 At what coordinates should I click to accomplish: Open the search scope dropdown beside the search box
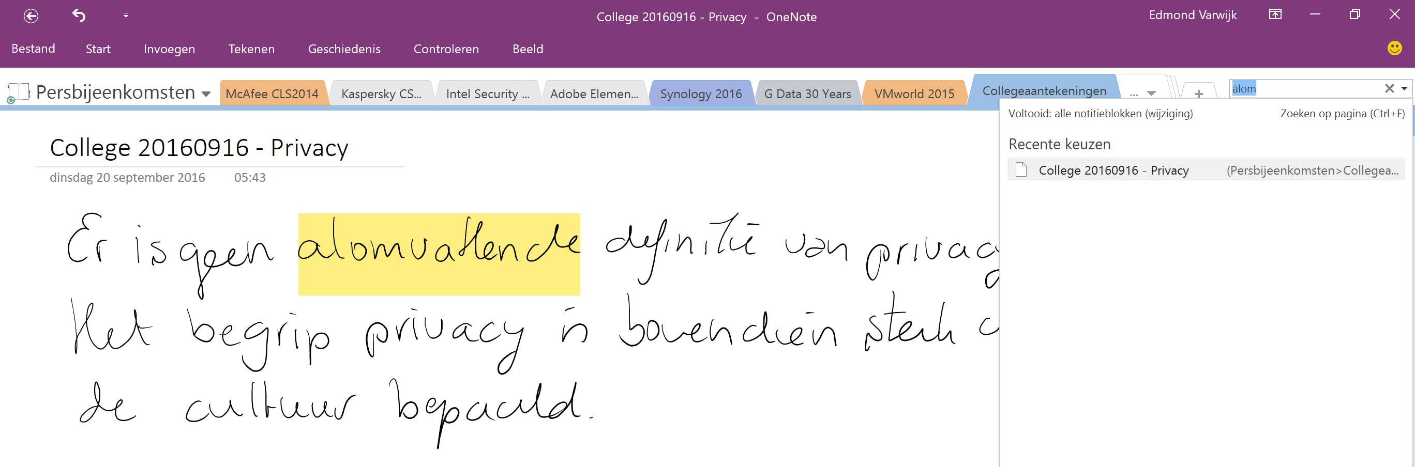tap(1405, 88)
